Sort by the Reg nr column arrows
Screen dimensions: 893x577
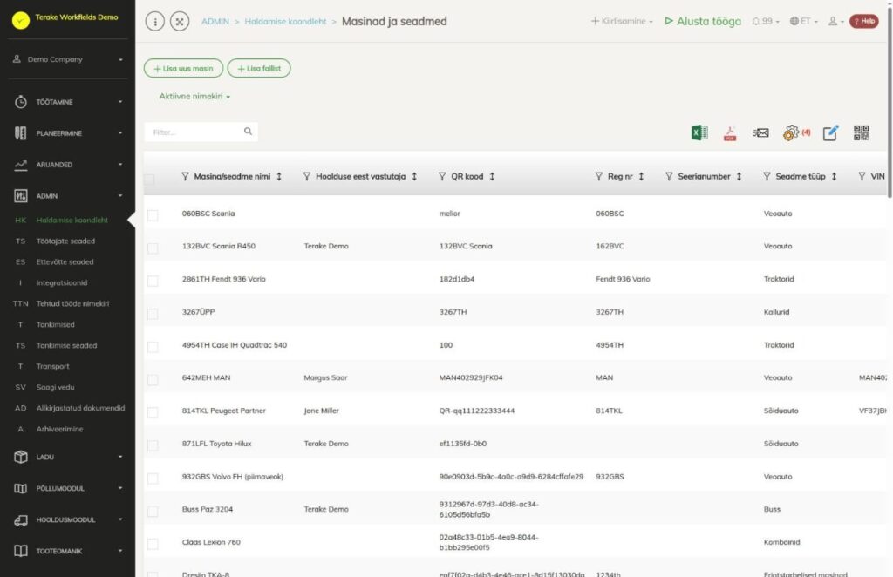click(641, 176)
